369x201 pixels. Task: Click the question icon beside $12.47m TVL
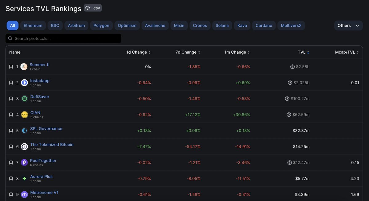point(289,162)
